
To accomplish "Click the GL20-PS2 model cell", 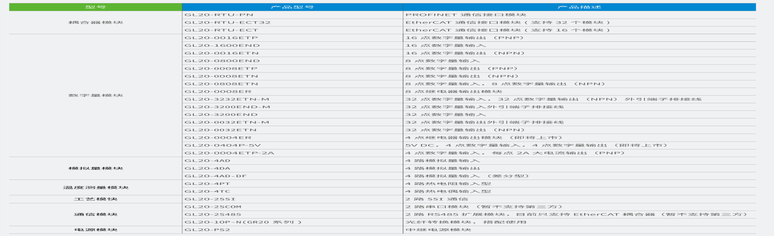I will coord(292,230).
